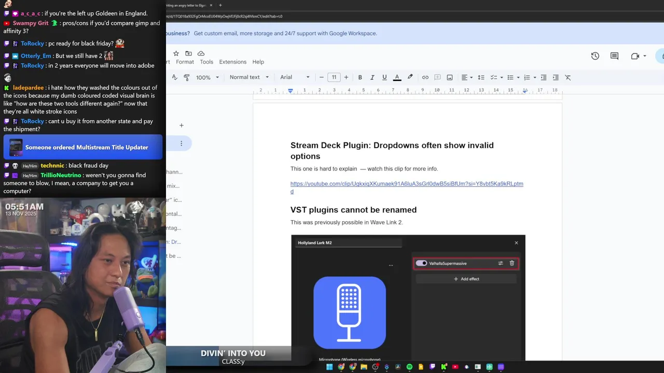Open the 100% zoom dropdown
Viewport: 664px width, 373px height.
click(208, 77)
